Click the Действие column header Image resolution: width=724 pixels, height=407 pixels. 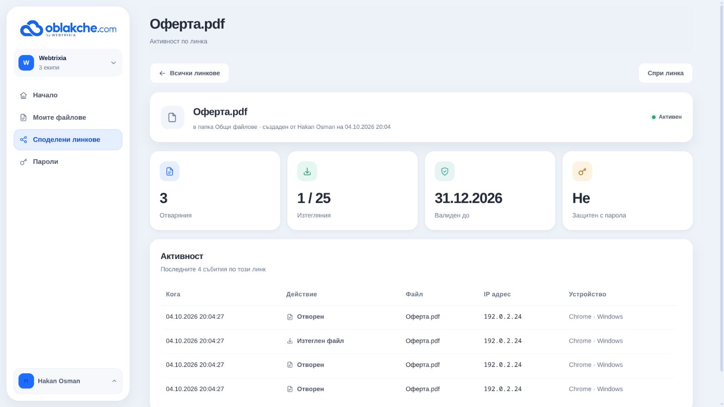[301, 294]
